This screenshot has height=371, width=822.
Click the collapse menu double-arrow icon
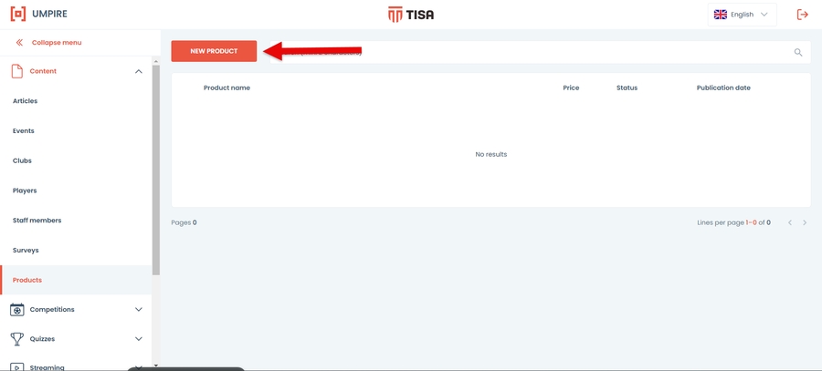point(19,42)
